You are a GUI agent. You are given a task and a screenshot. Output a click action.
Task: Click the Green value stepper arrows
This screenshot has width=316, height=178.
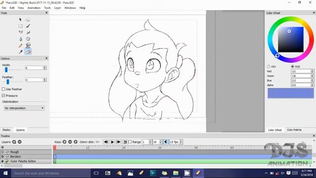312,76
